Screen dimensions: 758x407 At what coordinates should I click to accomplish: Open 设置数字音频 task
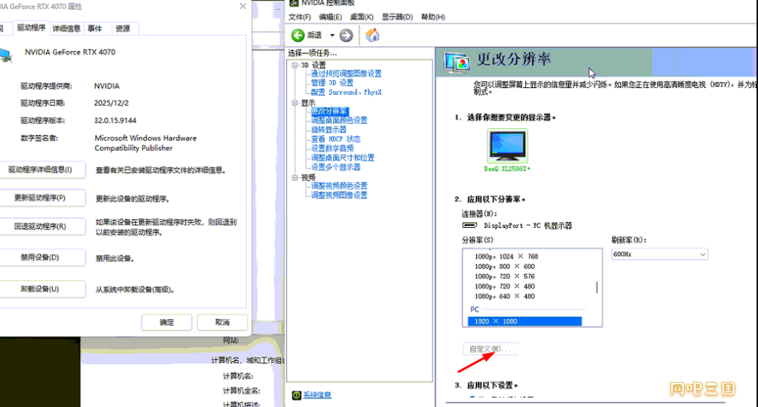pos(332,148)
